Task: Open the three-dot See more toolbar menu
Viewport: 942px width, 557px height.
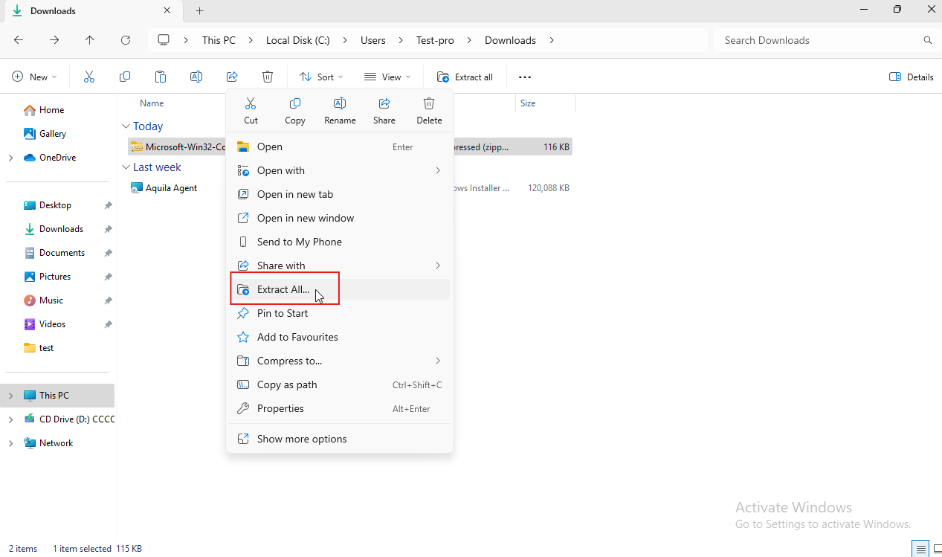Action: coord(525,77)
